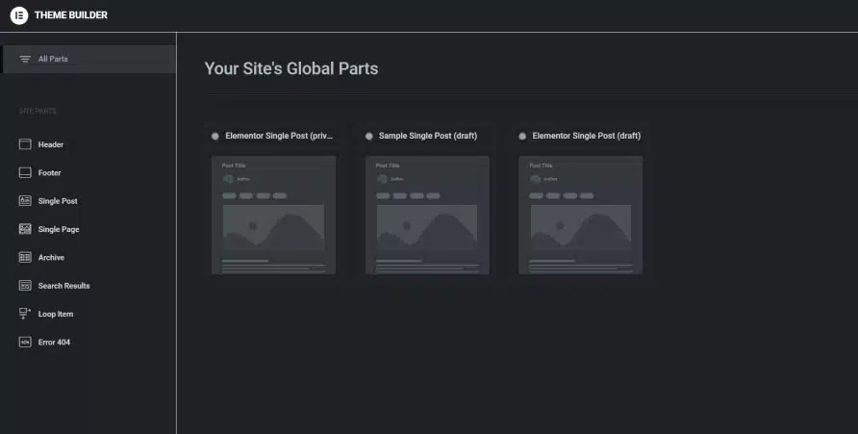
Task: Toggle status dot on Elementor Single Post (draft)
Action: coord(522,137)
